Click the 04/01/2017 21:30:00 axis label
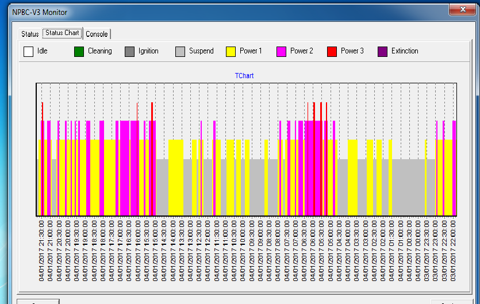The width and height of the screenshot is (480, 304). click(42, 249)
